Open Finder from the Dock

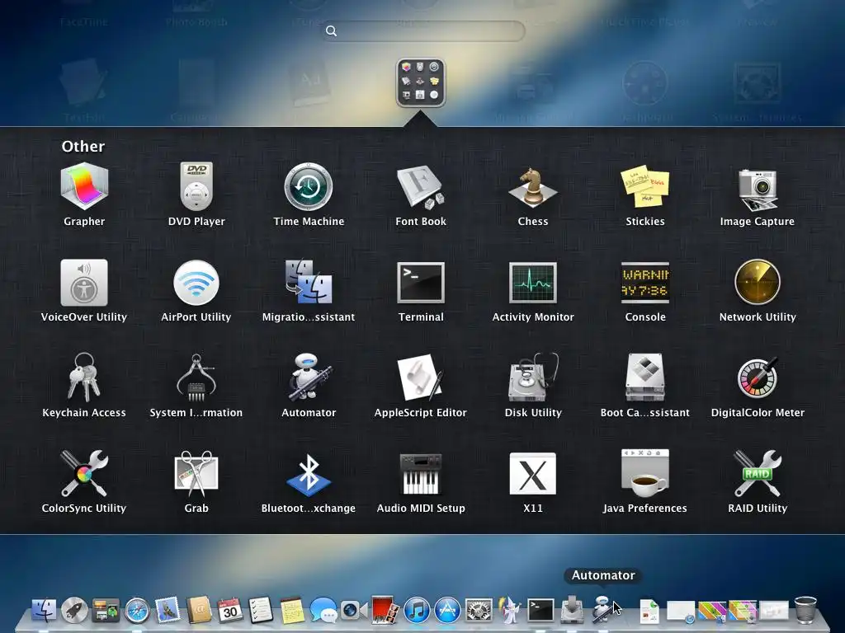44,611
